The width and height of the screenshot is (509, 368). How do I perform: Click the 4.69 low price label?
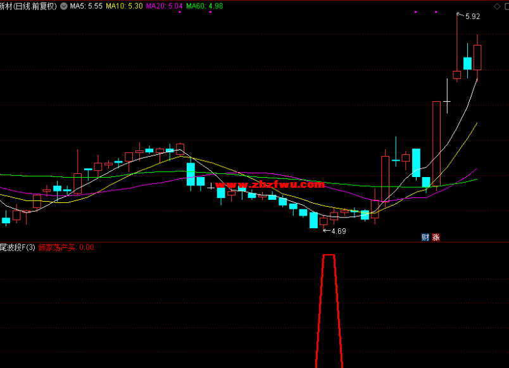pyautogui.click(x=339, y=231)
